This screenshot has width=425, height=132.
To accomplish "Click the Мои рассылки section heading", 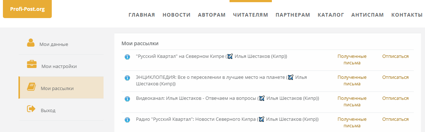I will [x=140, y=43].
